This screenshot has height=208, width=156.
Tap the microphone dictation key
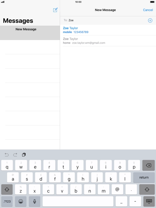35,201
